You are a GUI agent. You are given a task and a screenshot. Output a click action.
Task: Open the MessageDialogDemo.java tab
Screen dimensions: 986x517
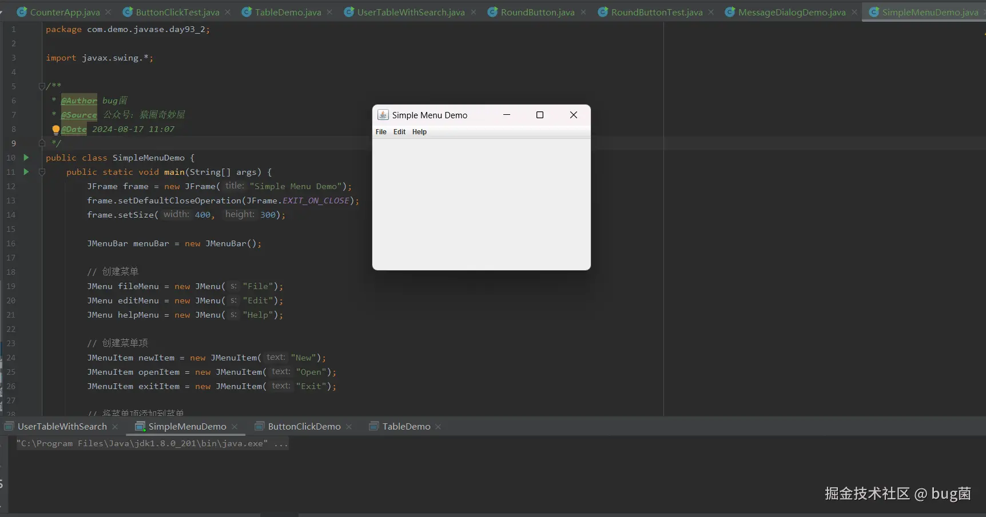coord(791,12)
